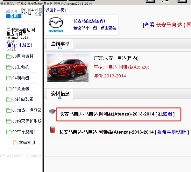Follow the 返回上一页 back link
The width and height of the screenshot is (191, 172).
(x=55, y=10)
